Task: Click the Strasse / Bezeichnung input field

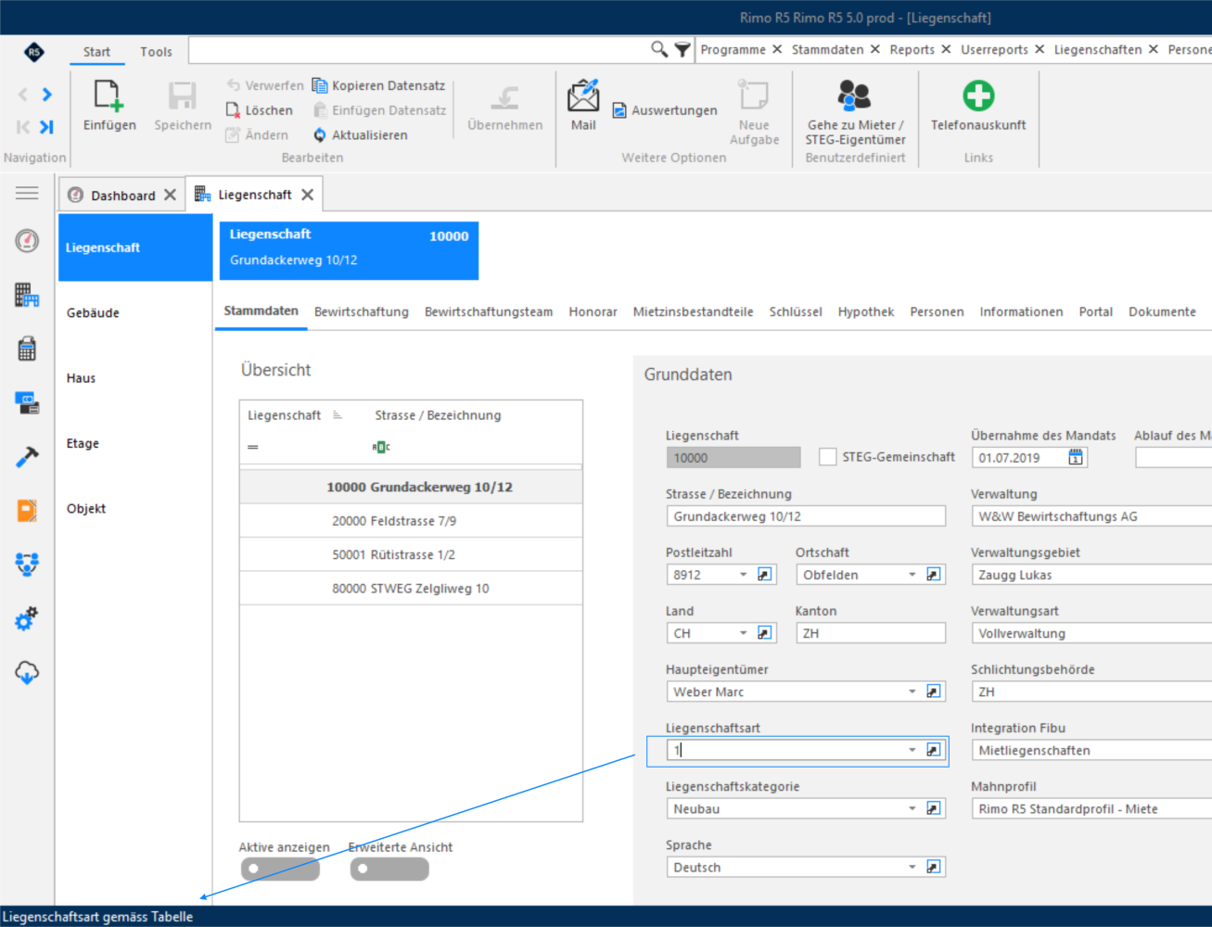Action: click(806, 516)
